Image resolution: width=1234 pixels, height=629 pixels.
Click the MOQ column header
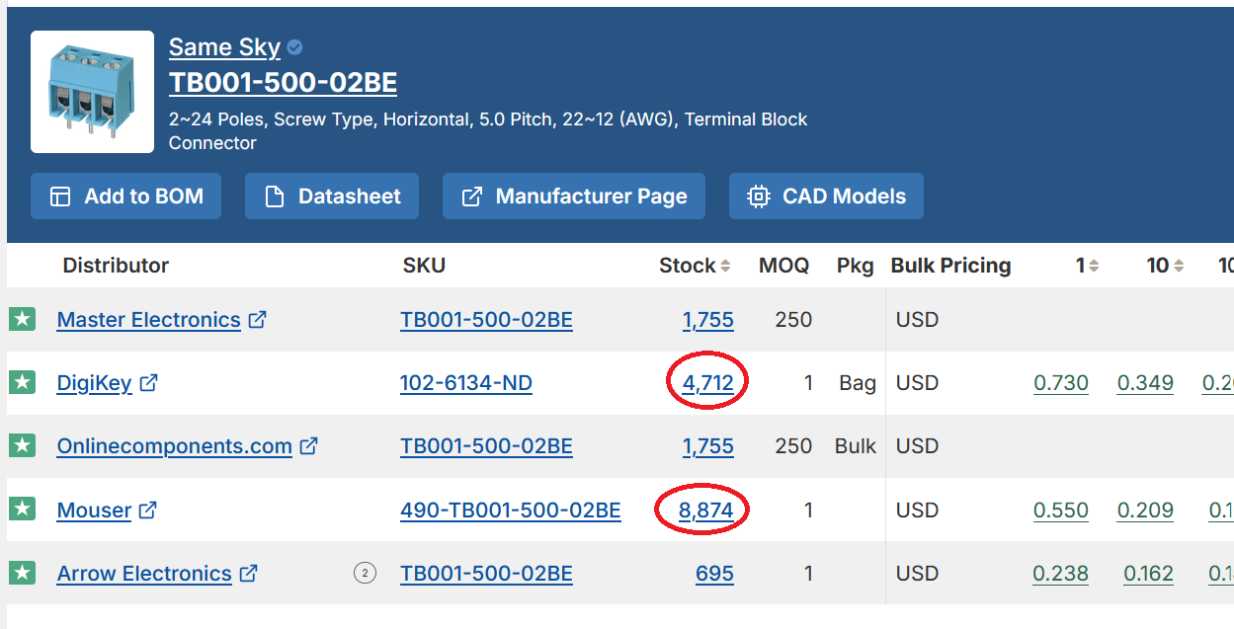[x=783, y=266]
